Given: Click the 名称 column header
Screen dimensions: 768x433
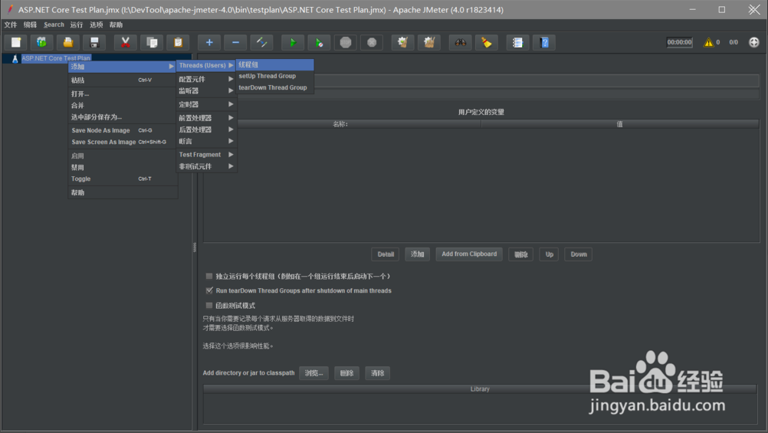Looking at the screenshot, I should point(342,124).
